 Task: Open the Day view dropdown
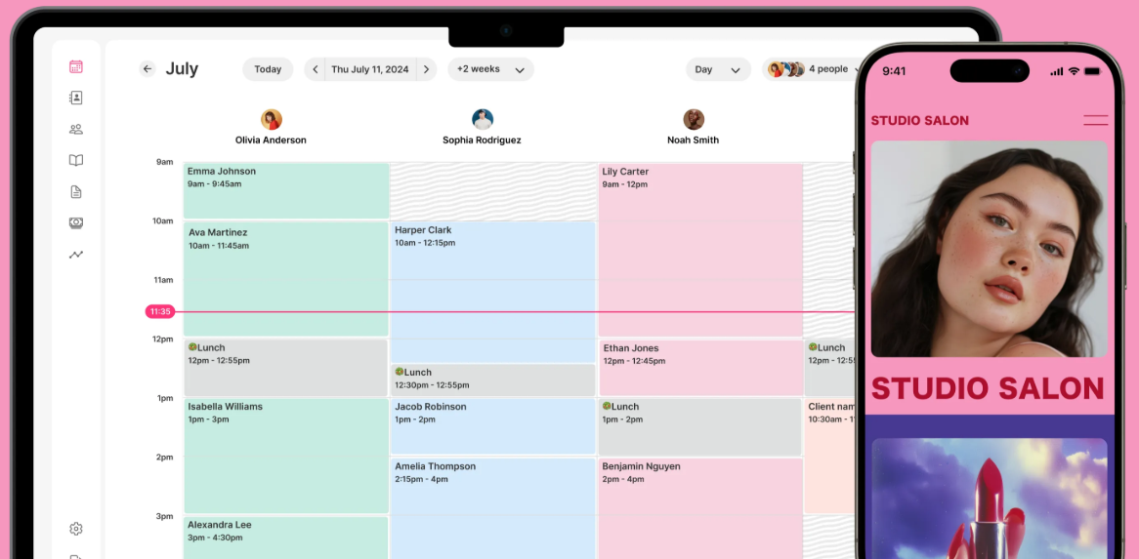[717, 69]
